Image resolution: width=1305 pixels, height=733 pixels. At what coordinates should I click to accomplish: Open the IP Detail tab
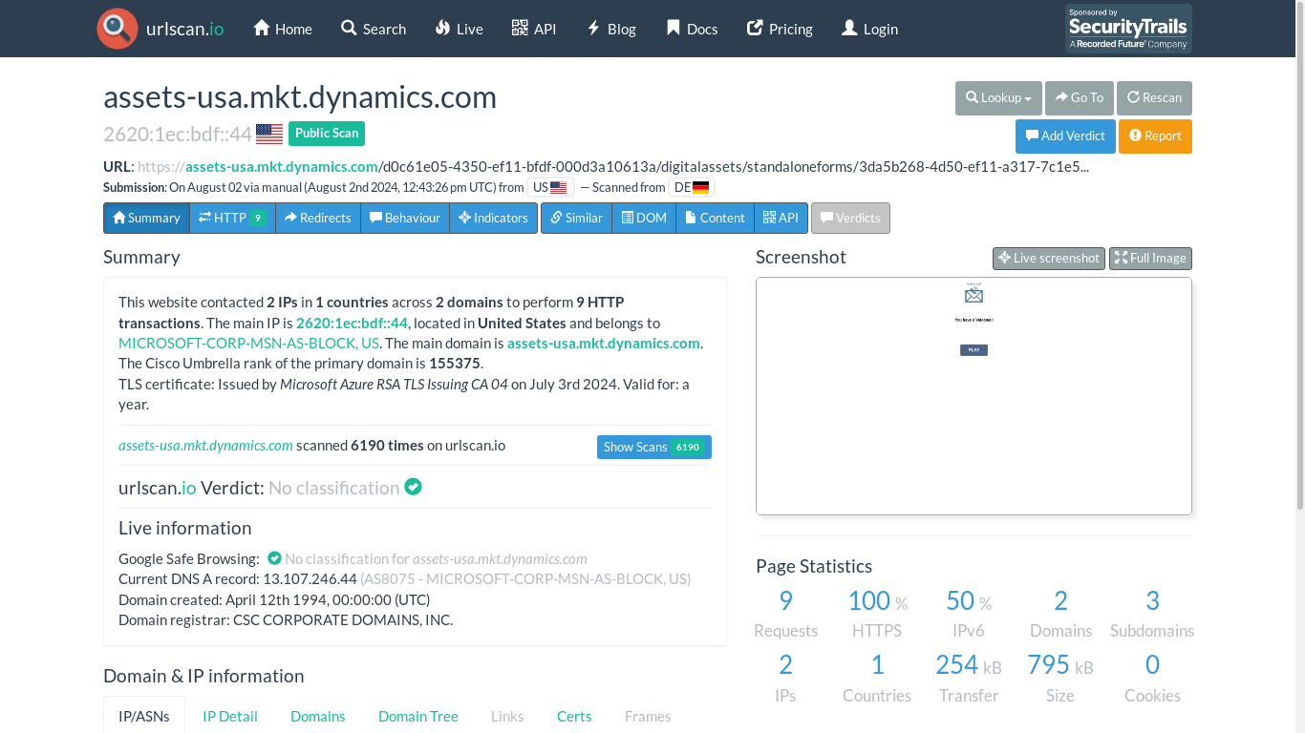coord(230,716)
